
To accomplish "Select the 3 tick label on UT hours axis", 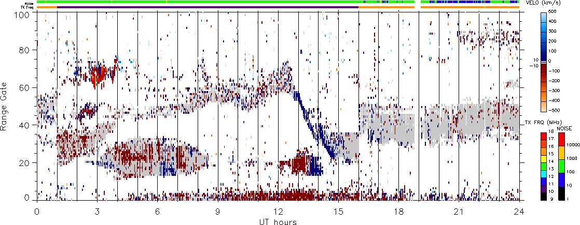I will [x=98, y=212].
